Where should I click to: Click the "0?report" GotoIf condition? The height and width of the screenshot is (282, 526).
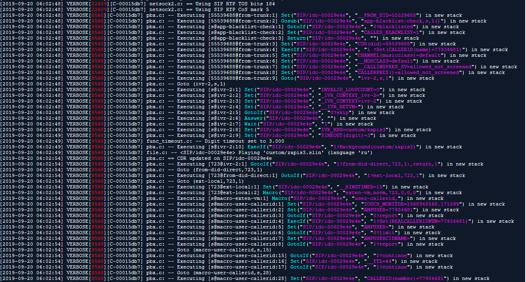tap(385, 215)
